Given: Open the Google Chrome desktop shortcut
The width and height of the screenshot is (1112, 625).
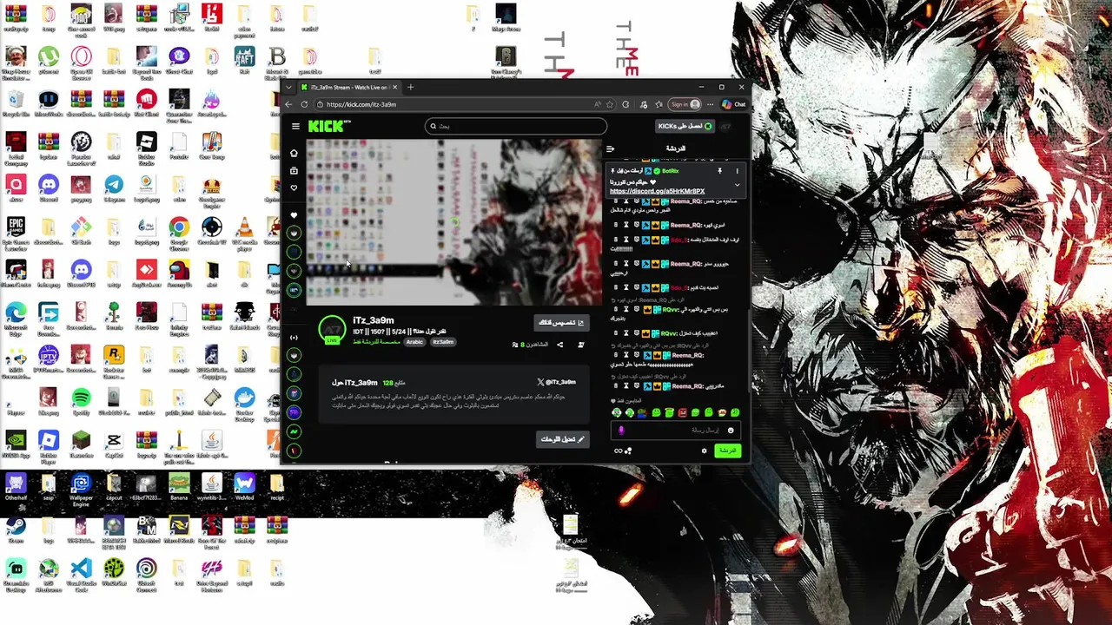Looking at the screenshot, I should tap(179, 230).
